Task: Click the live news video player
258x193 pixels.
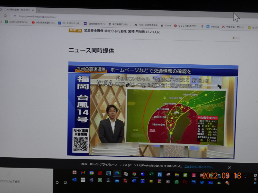Action: [x=153, y=110]
